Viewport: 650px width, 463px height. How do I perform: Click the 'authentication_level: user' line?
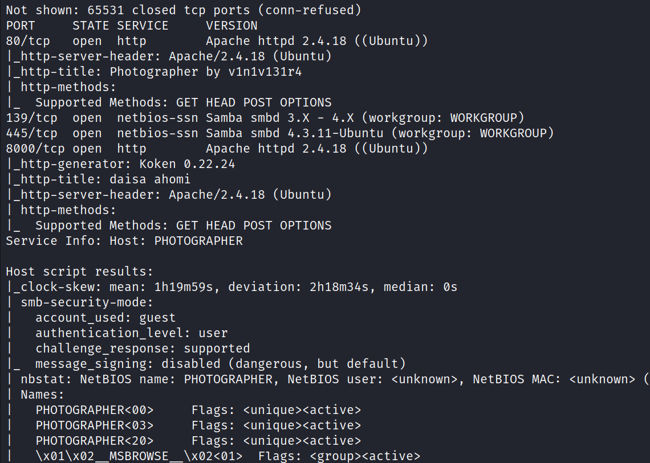[x=132, y=333]
